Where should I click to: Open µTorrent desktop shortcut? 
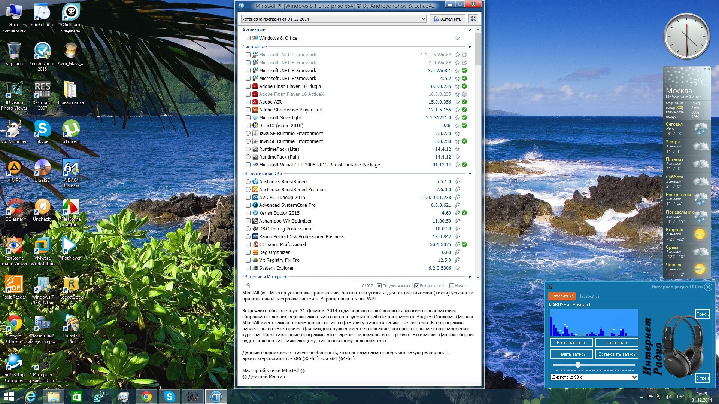tap(71, 132)
